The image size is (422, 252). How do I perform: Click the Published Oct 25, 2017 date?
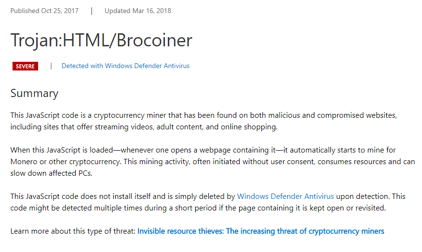(x=44, y=11)
